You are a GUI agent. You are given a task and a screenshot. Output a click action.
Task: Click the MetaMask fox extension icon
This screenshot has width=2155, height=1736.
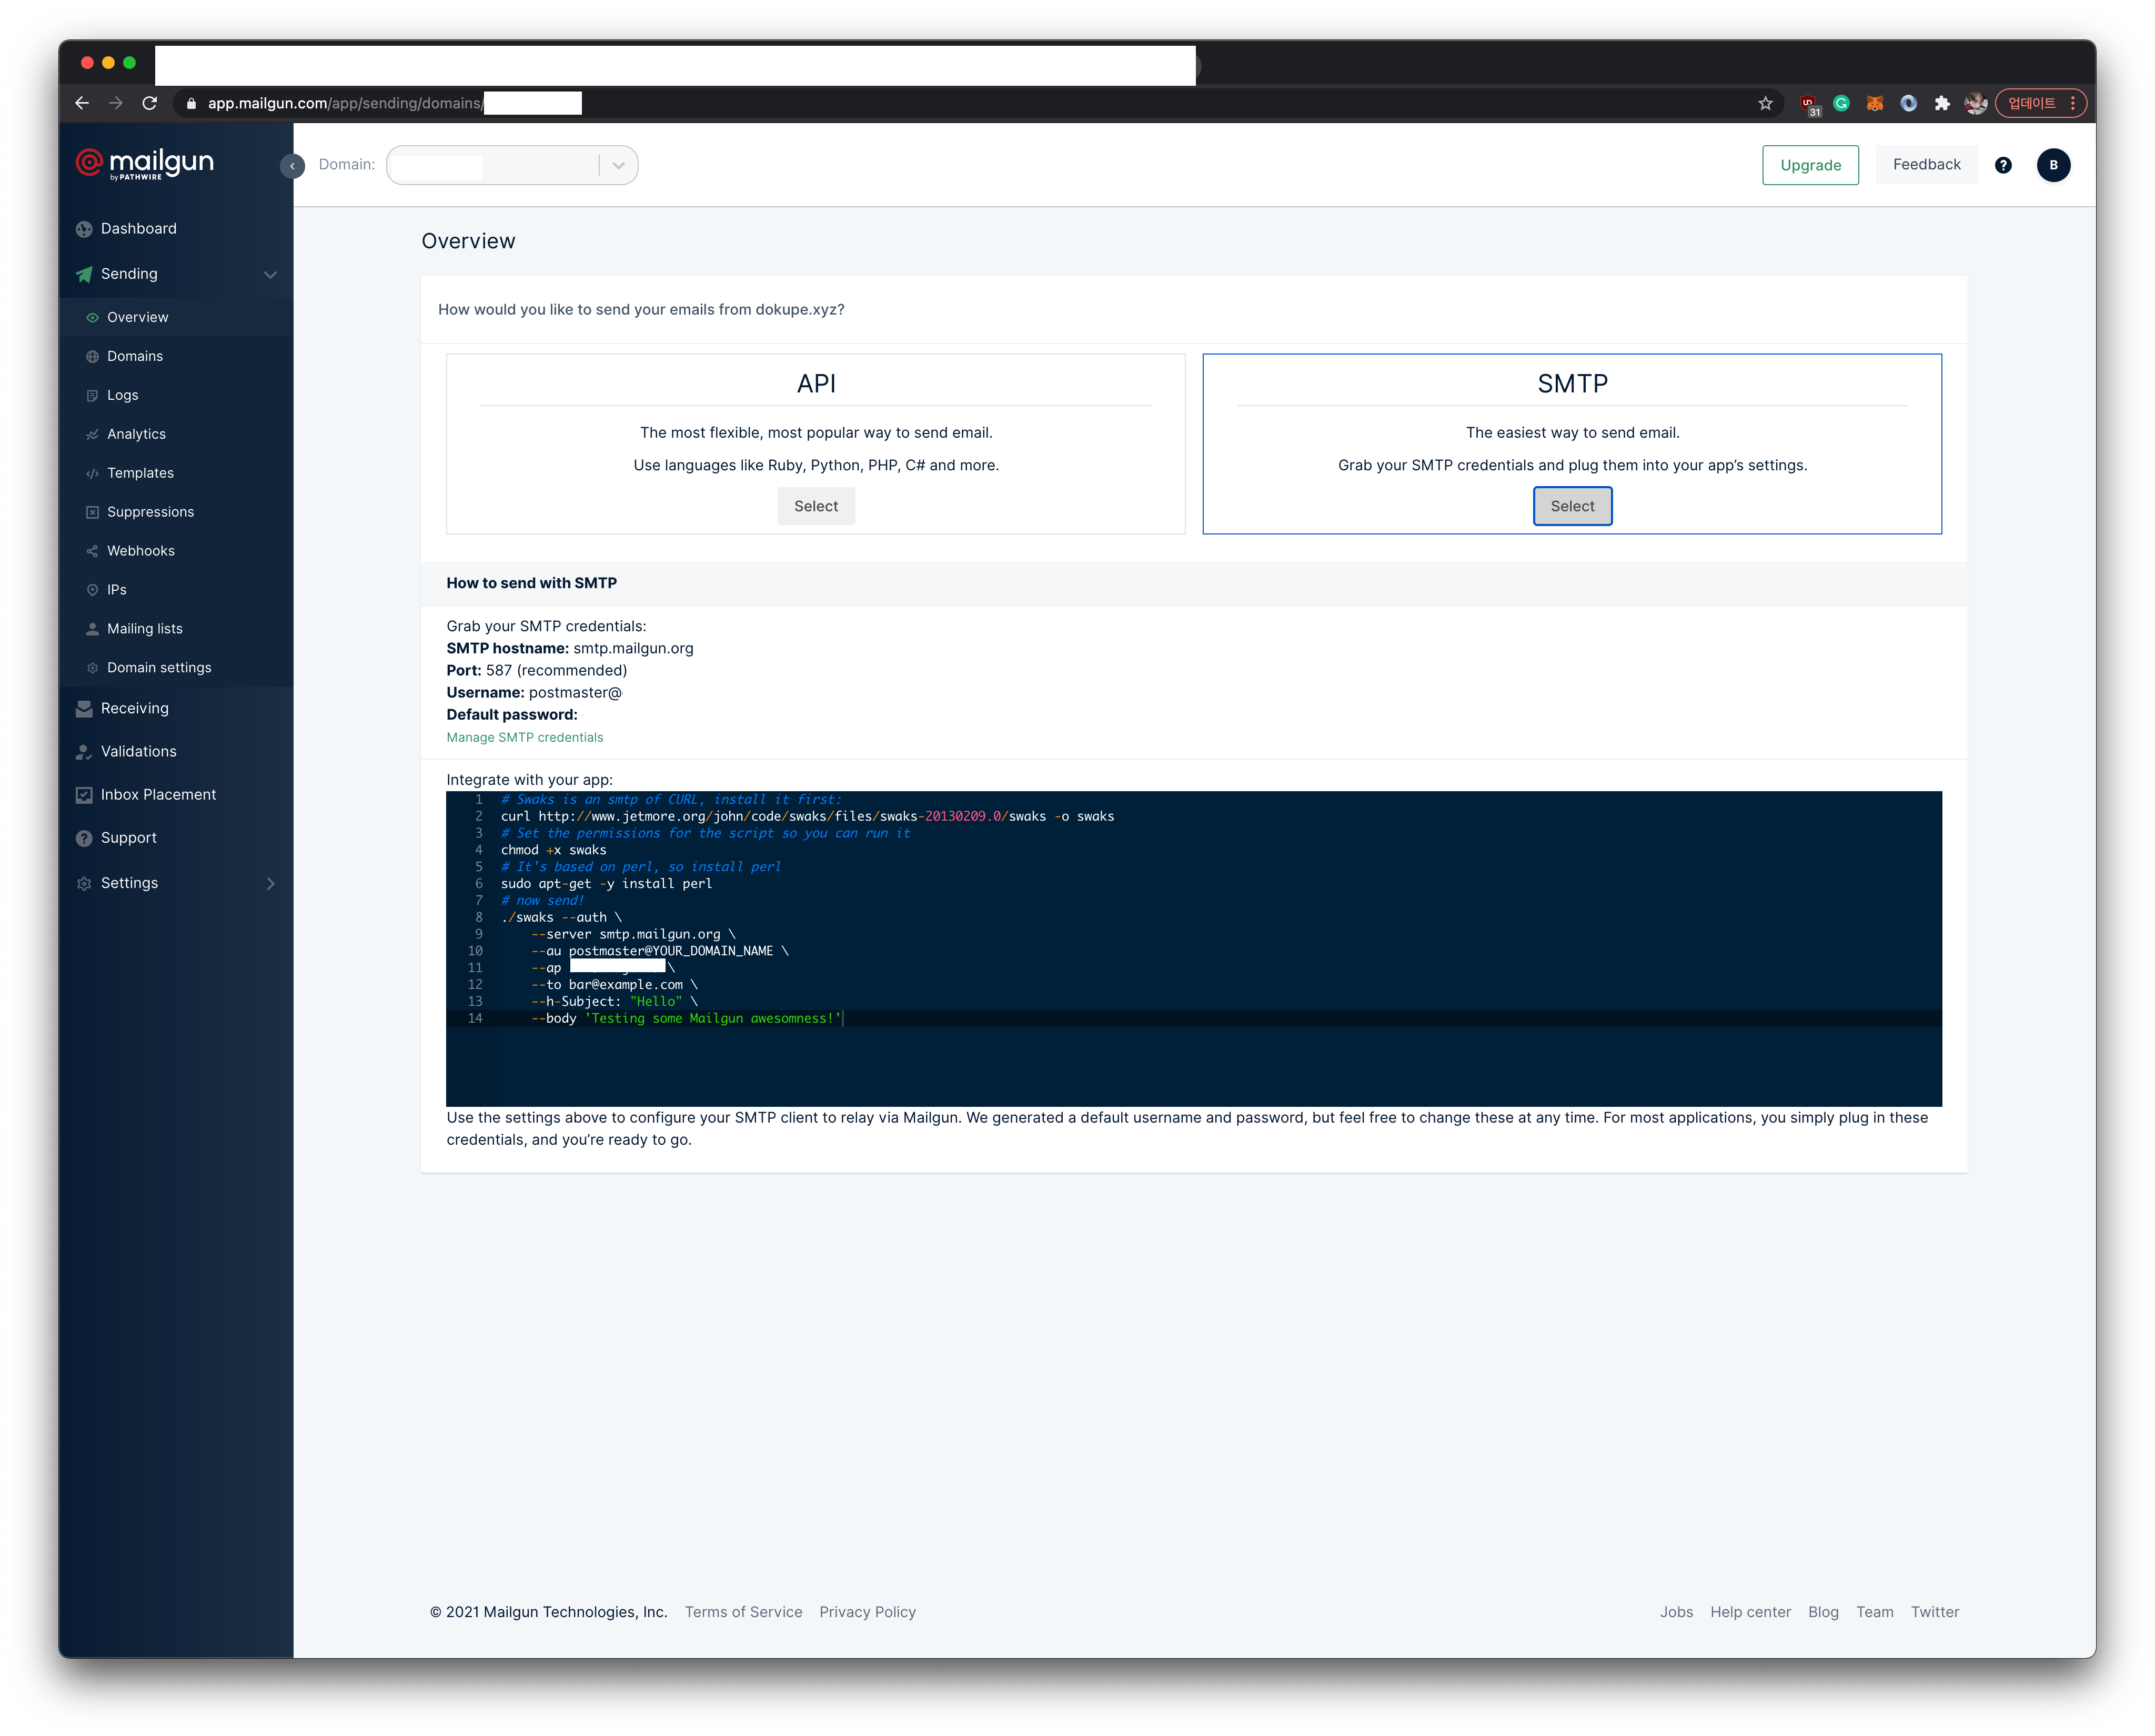1875,103
